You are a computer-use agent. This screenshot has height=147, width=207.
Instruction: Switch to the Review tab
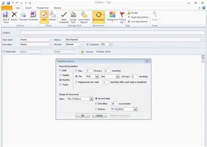tap(57, 8)
